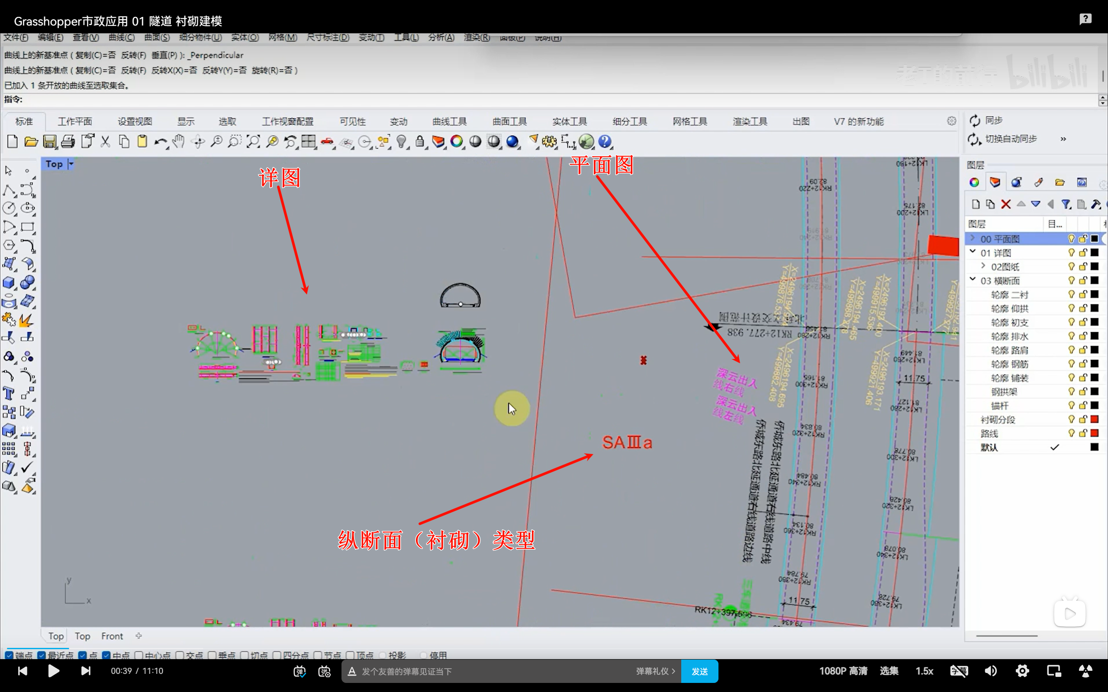
Task: Disable the 中点 osnap checkbox
Action: [x=106, y=655]
